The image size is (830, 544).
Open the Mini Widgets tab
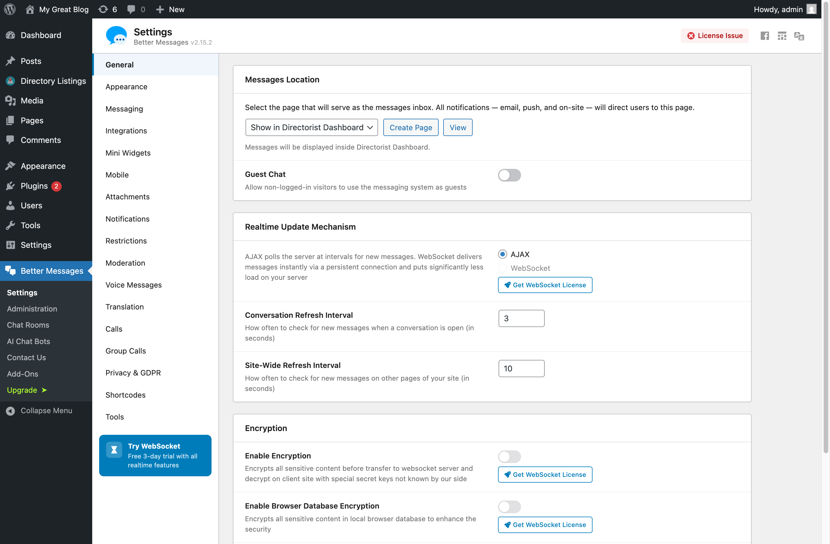coord(156,153)
